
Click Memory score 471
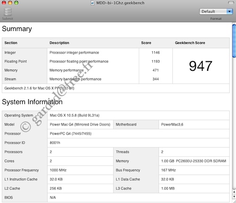click(x=156, y=70)
